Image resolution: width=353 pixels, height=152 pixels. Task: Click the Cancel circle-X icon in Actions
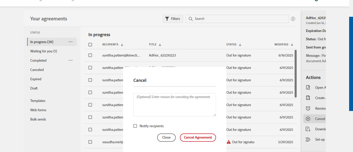pos(308,119)
